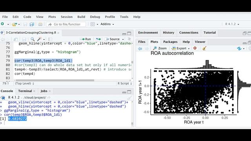Screen dimensions: 251x141
Task: Open the Code menu
Action: (27, 17)
